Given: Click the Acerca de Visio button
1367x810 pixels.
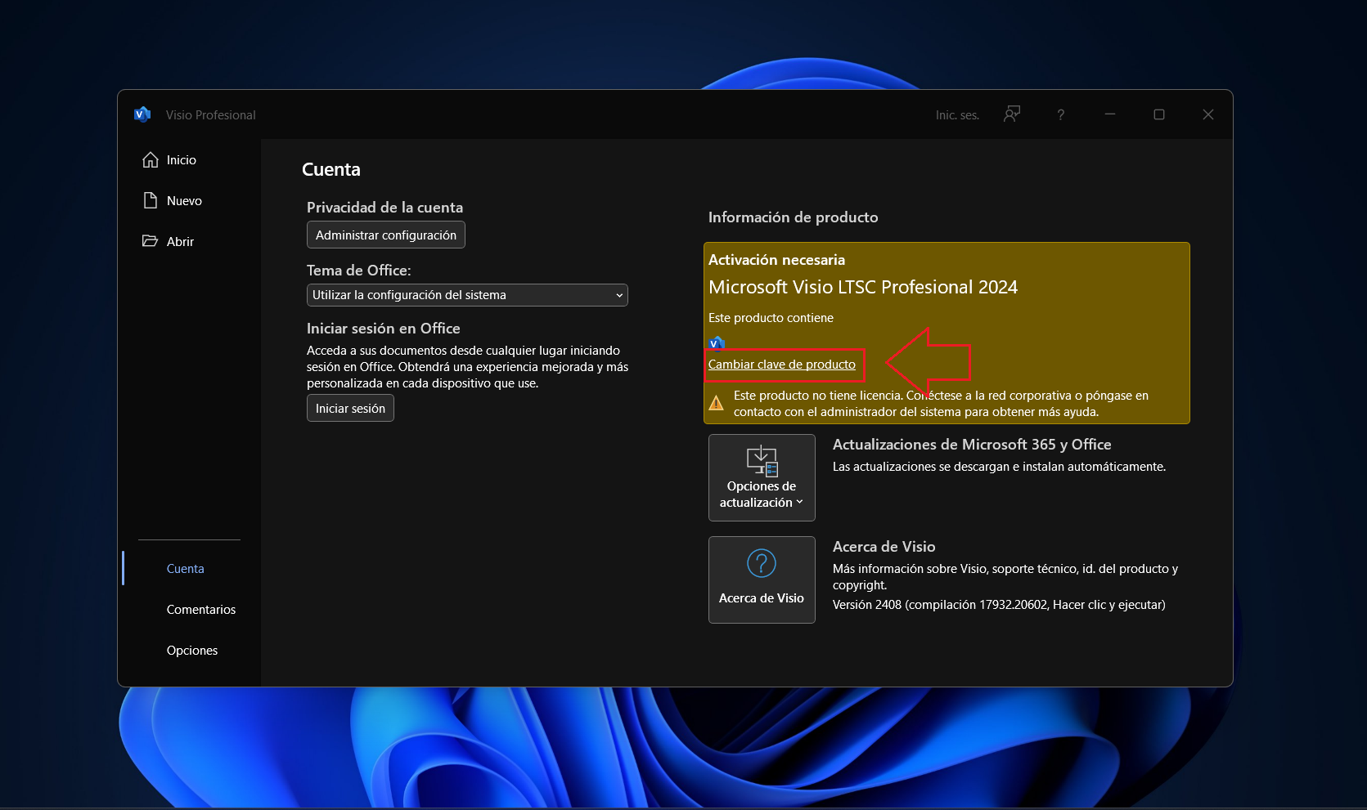Looking at the screenshot, I should point(762,580).
